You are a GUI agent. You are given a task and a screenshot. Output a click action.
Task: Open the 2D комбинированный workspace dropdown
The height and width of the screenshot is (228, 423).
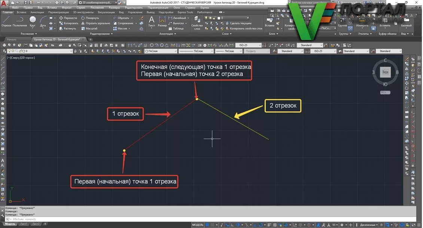pyautogui.click(x=98, y=2)
